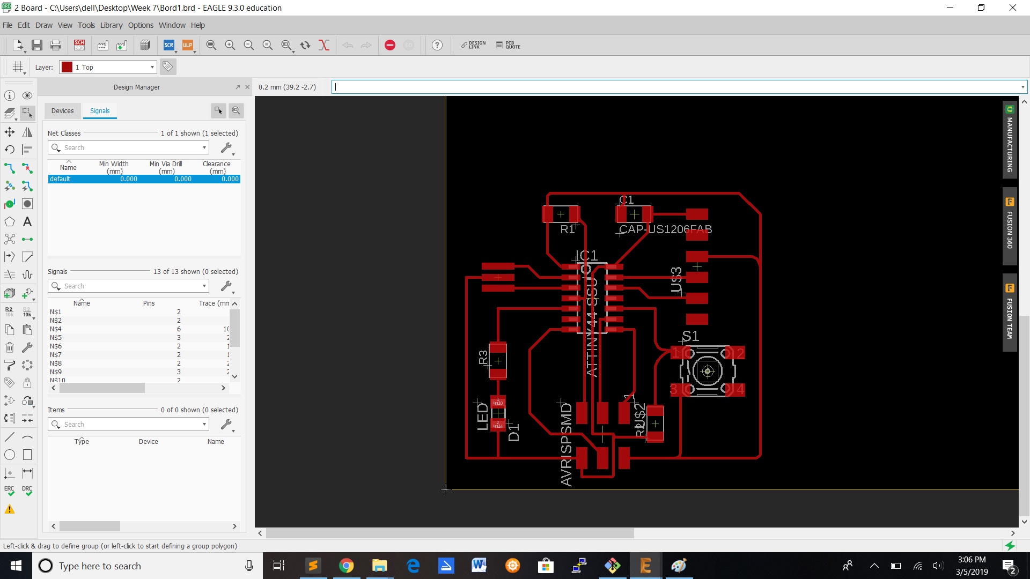1030x579 pixels.
Task: Select the Delete tool
Action: point(10,347)
